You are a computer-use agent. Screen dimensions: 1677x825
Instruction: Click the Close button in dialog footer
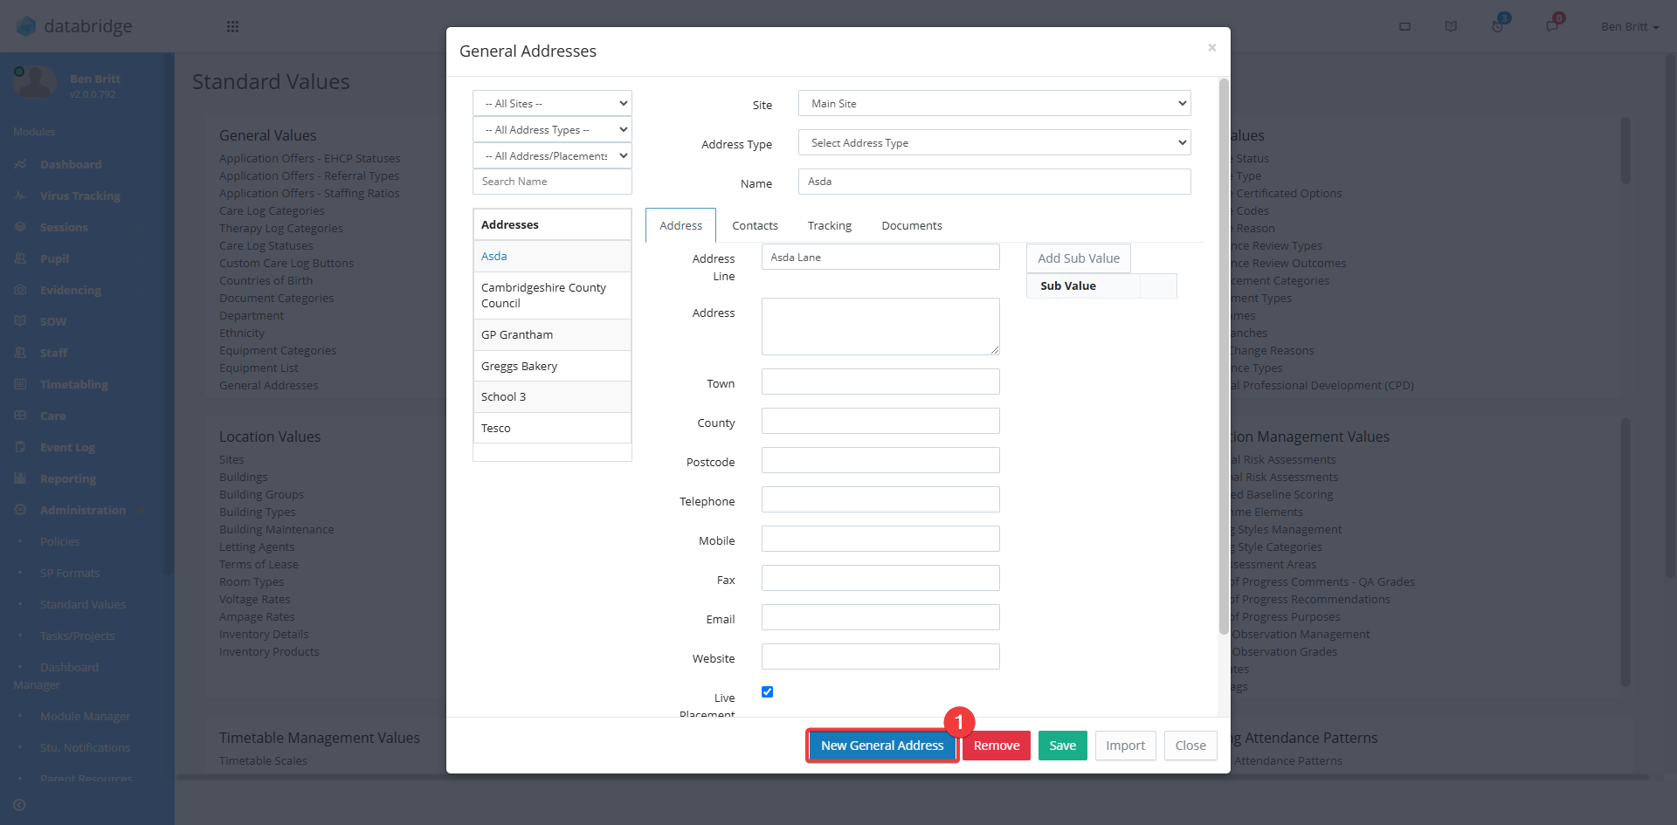tap(1190, 746)
